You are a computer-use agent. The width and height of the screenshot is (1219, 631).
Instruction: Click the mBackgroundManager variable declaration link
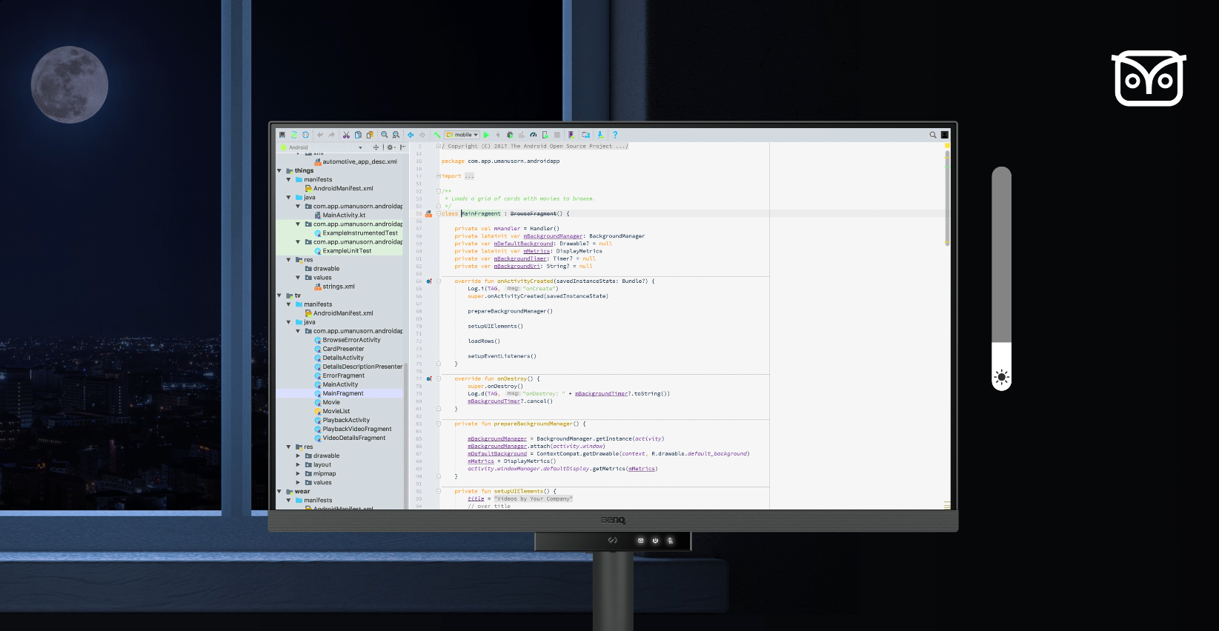pyautogui.click(x=552, y=236)
